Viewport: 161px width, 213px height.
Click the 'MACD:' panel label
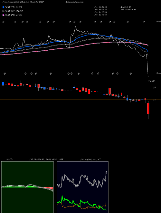click(x=10, y=159)
